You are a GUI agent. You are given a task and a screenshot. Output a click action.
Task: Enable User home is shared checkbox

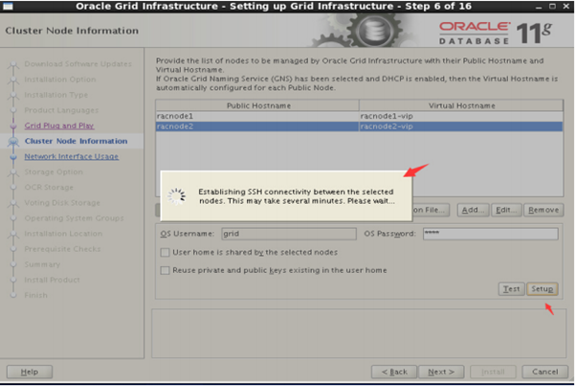coord(165,252)
